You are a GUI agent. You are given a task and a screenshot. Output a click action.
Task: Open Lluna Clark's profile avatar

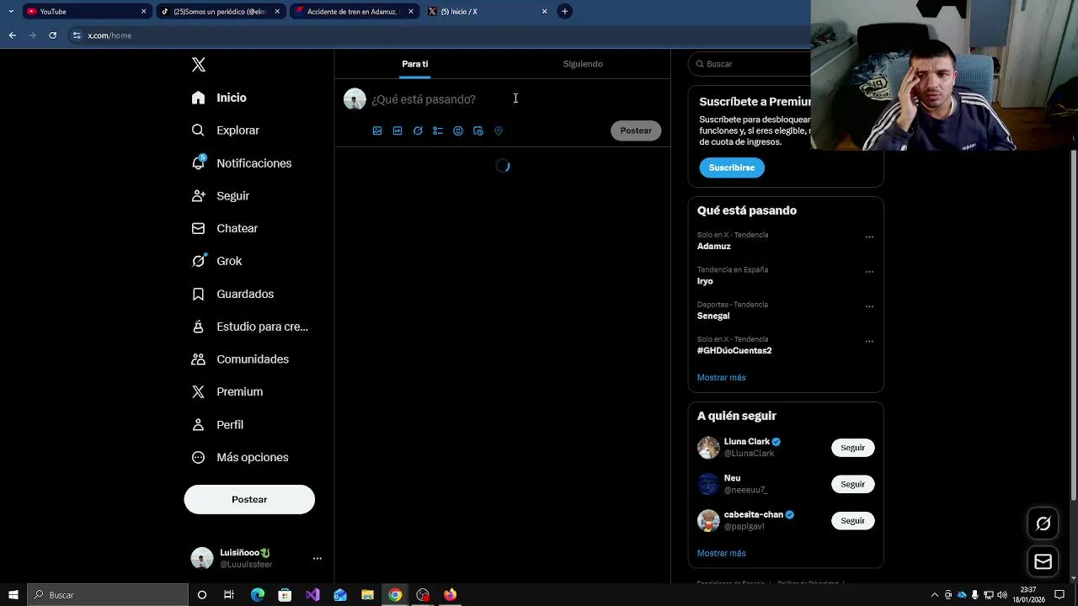coord(708,448)
